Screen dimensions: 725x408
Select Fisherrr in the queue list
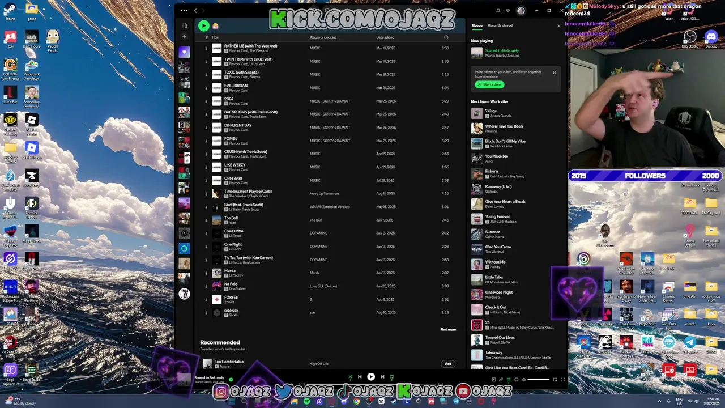515,173
